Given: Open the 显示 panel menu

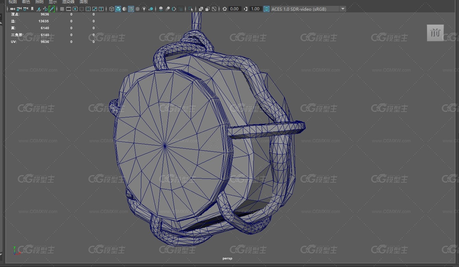Looking at the screenshot, I should [53, 2].
